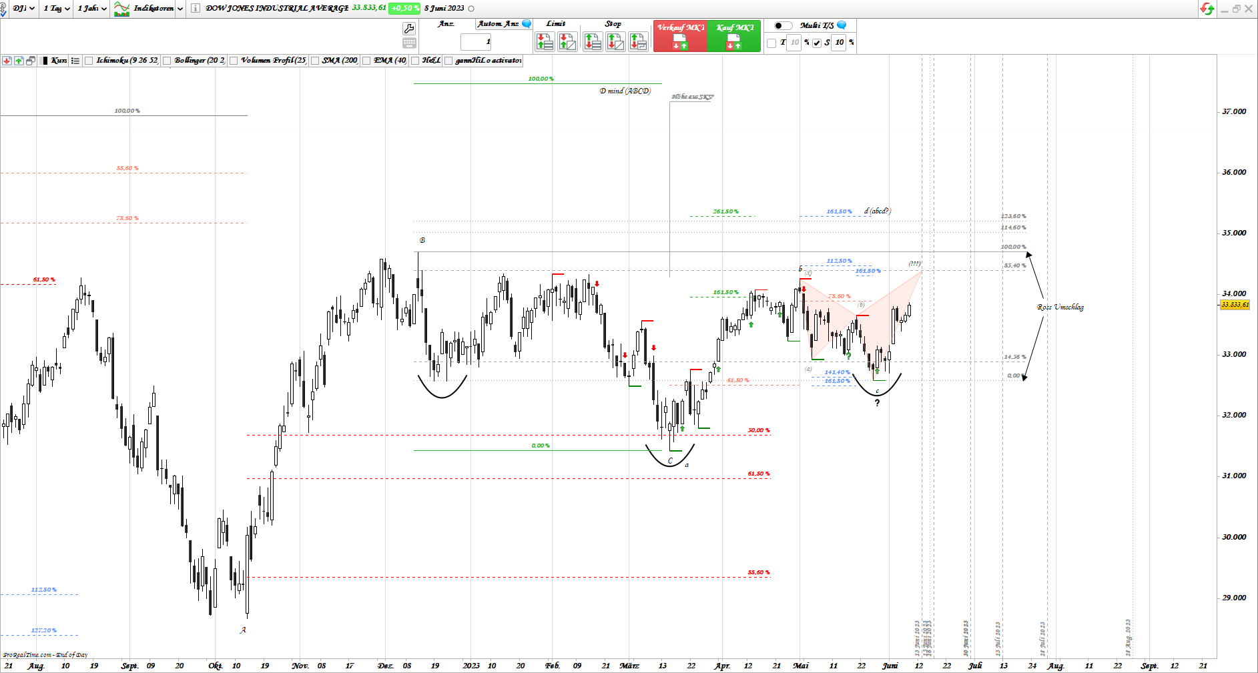
Task: Click the red '50,00 %' retracement label
Action: [759, 430]
